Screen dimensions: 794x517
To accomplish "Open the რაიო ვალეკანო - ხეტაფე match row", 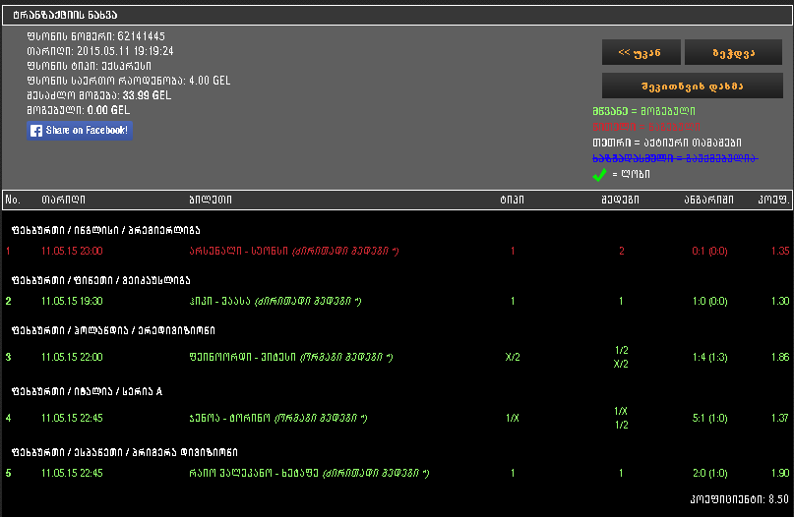I will 397,473.
